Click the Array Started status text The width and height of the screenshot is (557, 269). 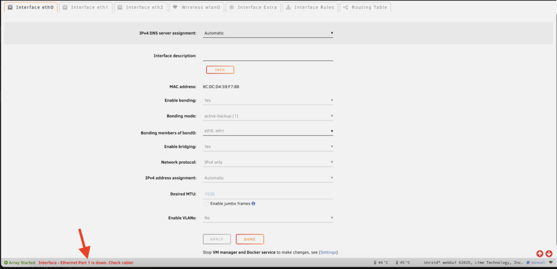click(x=22, y=263)
